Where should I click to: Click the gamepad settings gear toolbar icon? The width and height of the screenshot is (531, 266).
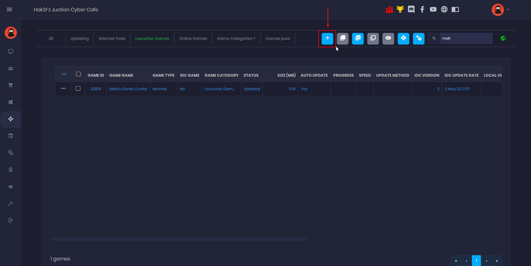click(418, 38)
